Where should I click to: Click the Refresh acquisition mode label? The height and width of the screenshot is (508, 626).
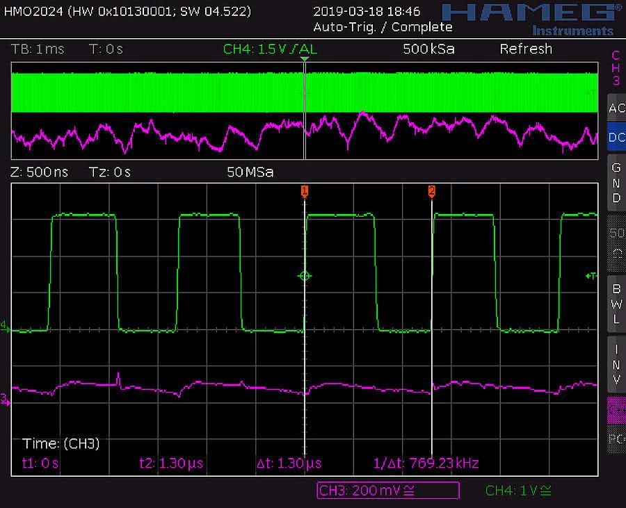tap(525, 49)
